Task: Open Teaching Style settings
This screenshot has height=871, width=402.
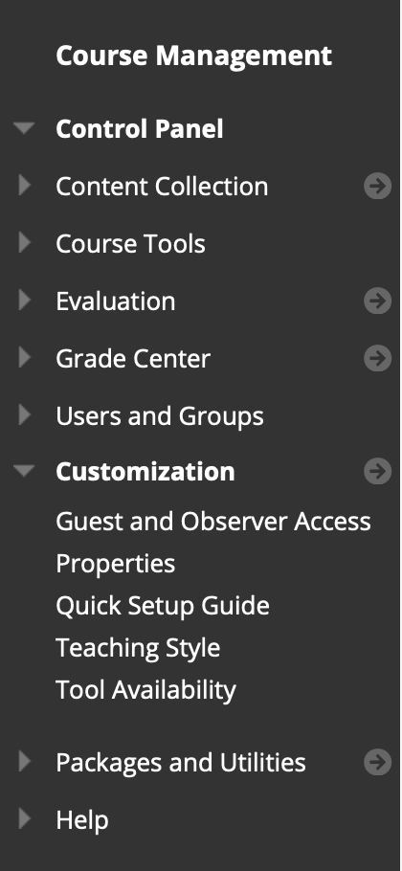Action: 138,648
